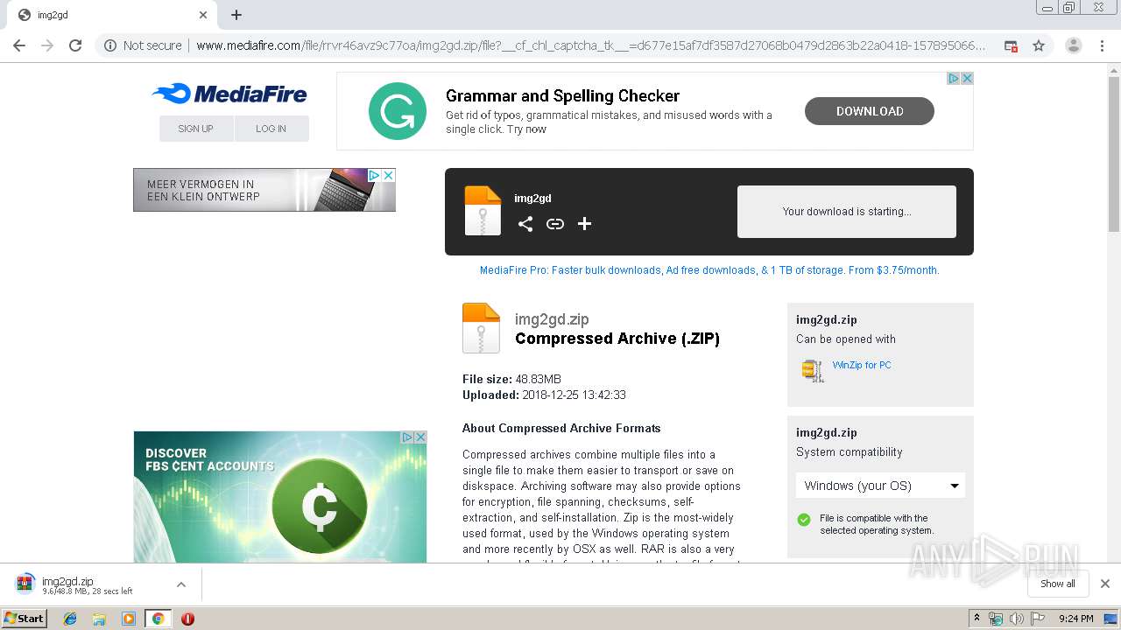Image resolution: width=1121 pixels, height=630 pixels.
Task: Bookmark this page with star icon
Action: coord(1039,45)
